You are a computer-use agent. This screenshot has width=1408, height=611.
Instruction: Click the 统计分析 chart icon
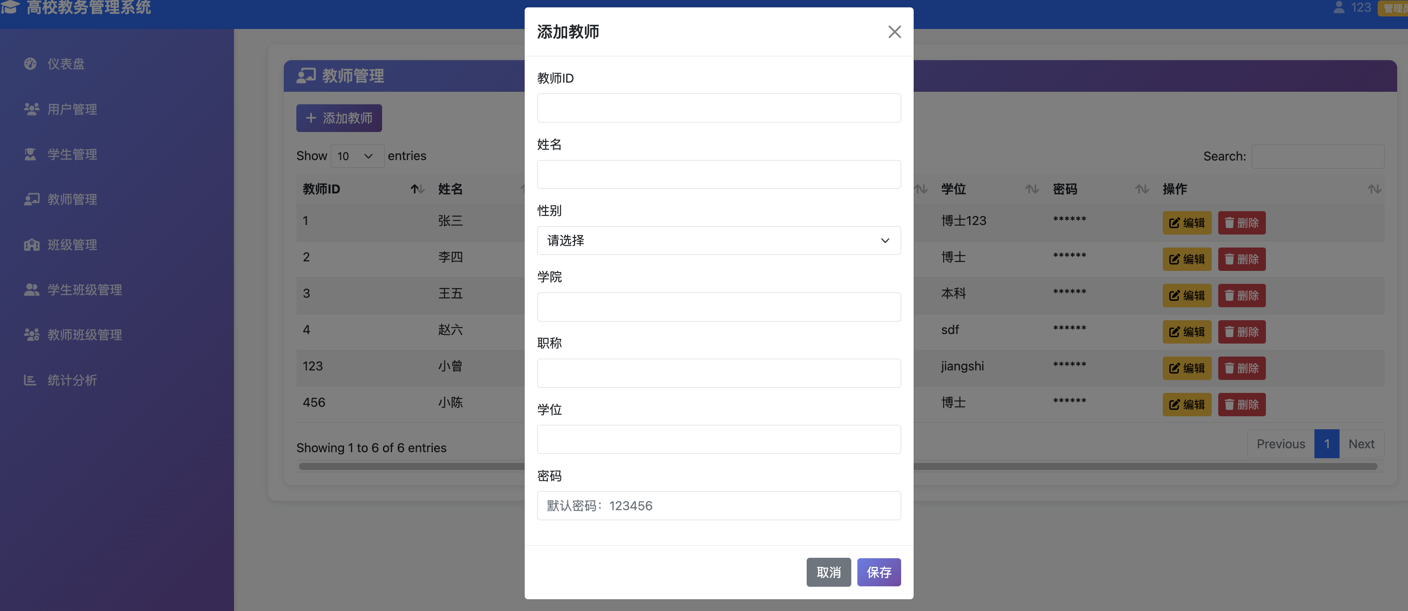[x=30, y=380]
